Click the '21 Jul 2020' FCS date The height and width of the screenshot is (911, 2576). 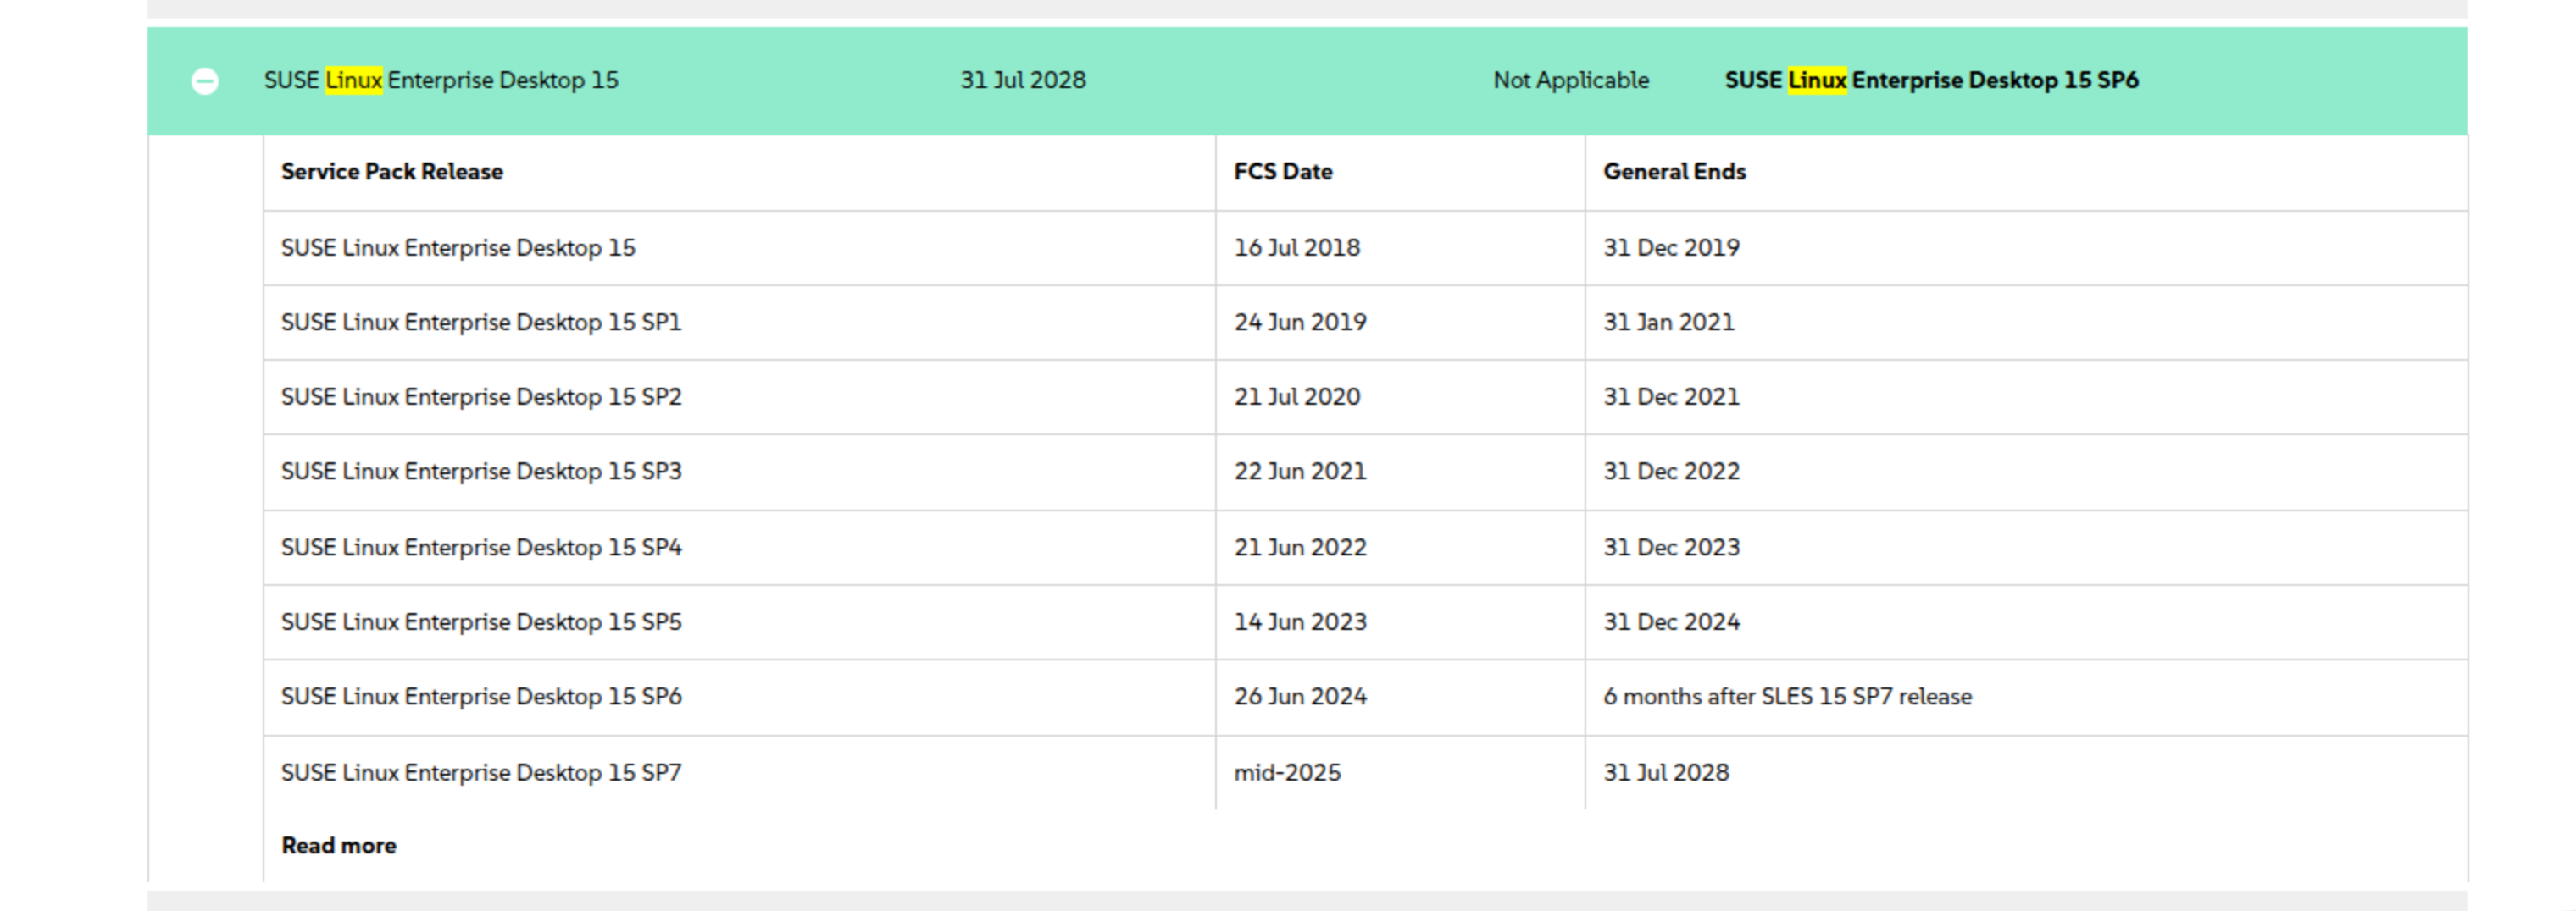[1297, 396]
